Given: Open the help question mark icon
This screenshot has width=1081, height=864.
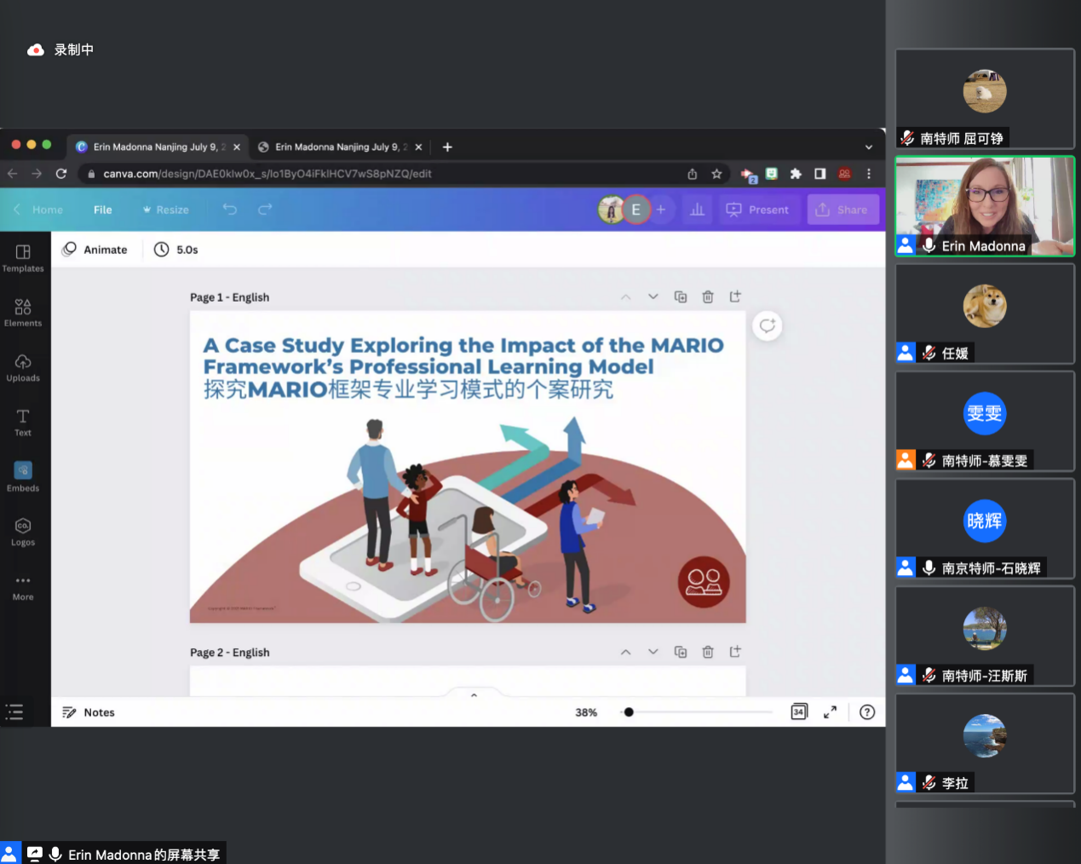Looking at the screenshot, I should (x=867, y=712).
